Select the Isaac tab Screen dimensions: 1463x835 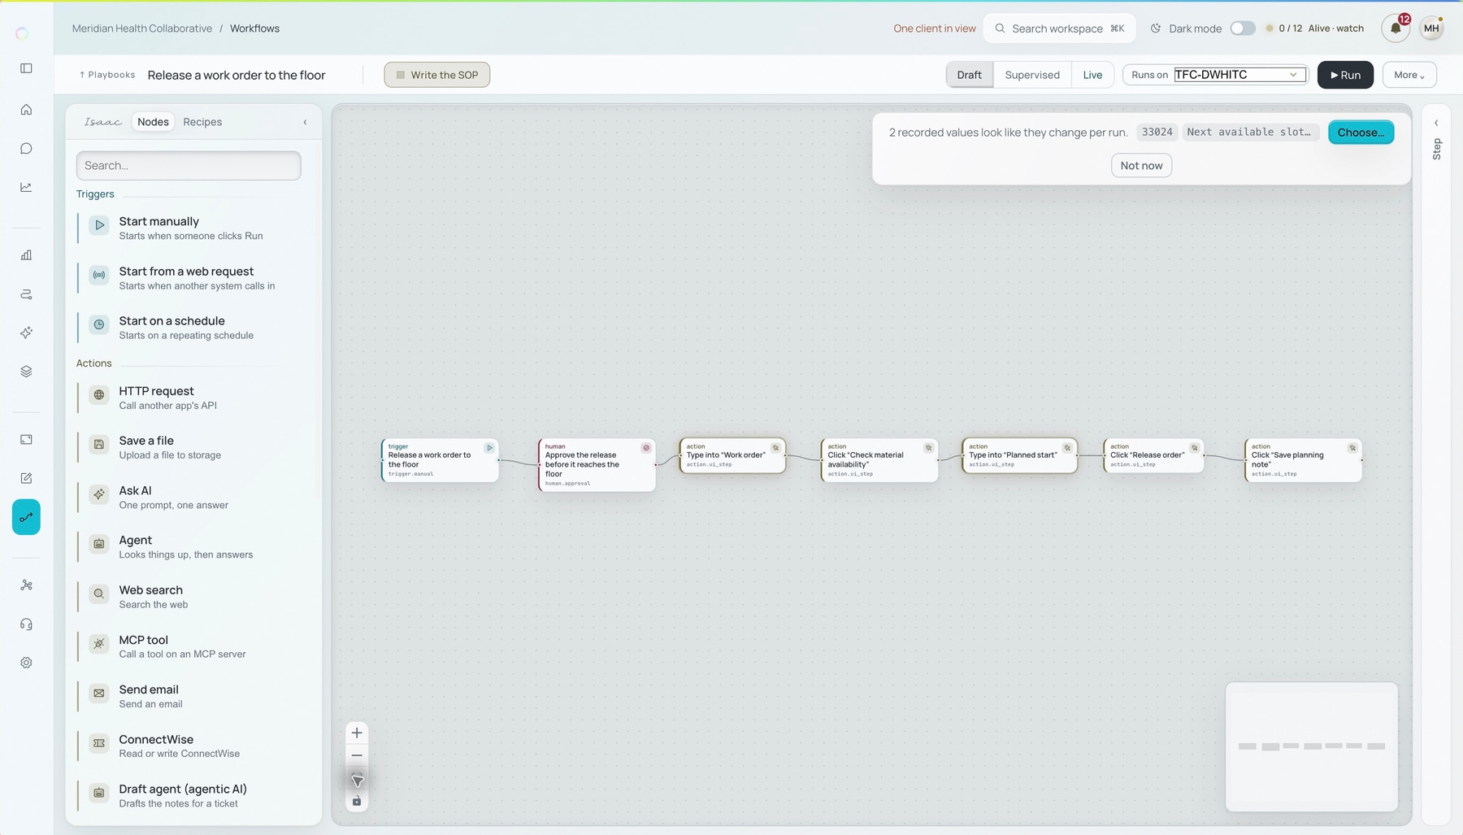[x=102, y=122]
